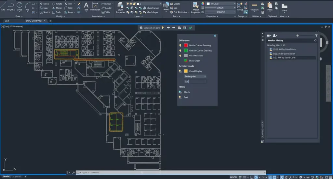This screenshot has width=333, height=179.
Task: Click the Measure utility
Action: pos(254,6)
